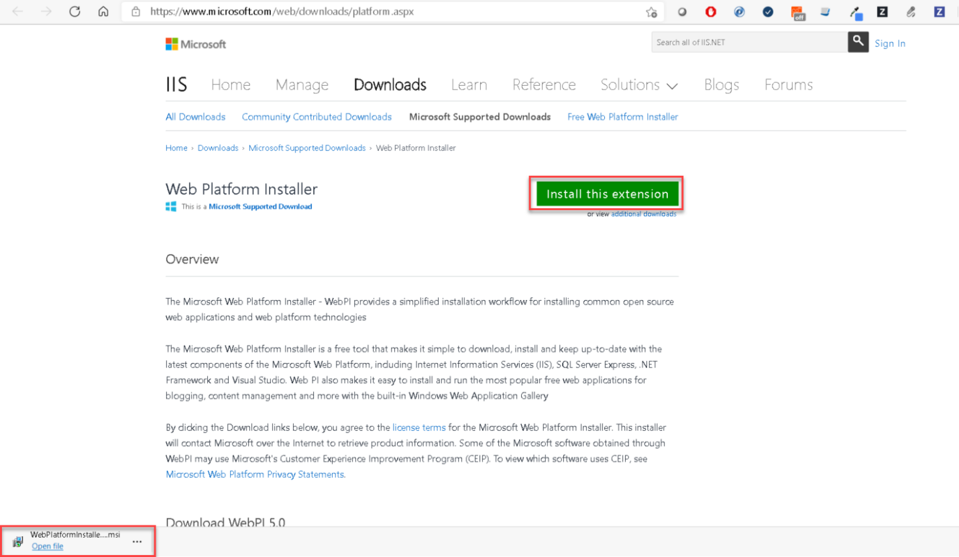Viewport: 959px width, 557px height.
Task: Click the black Z extension icon
Action: [883, 11]
